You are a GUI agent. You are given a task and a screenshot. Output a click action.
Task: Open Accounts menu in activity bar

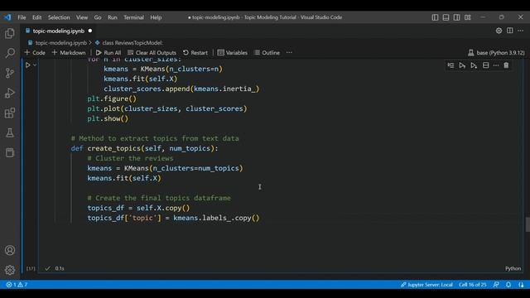pos(10,250)
